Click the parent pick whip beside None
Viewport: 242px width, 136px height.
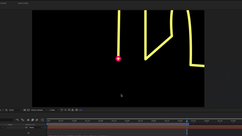26,127
